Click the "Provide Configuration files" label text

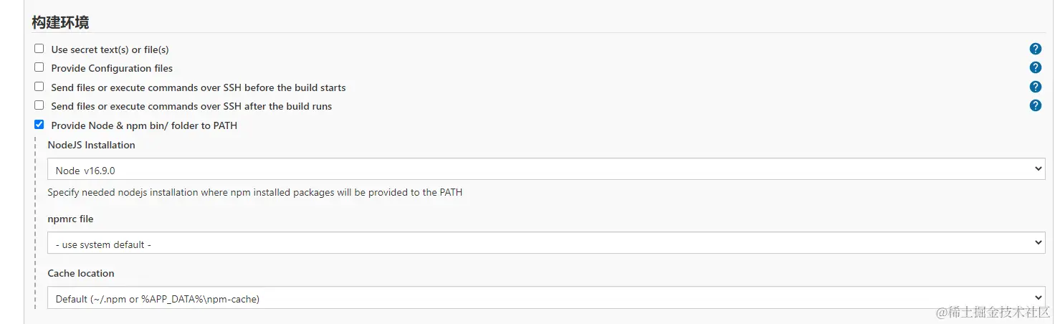point(112,68)
